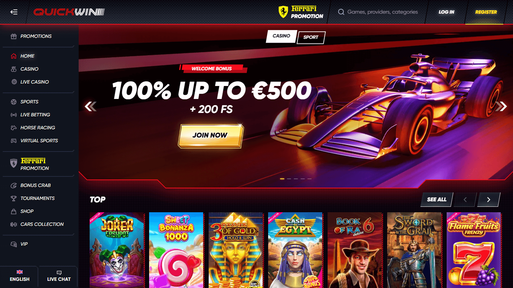Open the Shop bag icon
The image size is (513, 288).
(14, 211)
